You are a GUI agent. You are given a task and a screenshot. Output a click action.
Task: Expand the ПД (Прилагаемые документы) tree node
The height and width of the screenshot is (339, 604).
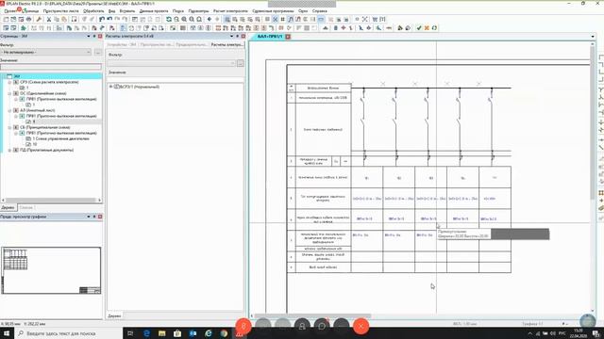point(9,151)
